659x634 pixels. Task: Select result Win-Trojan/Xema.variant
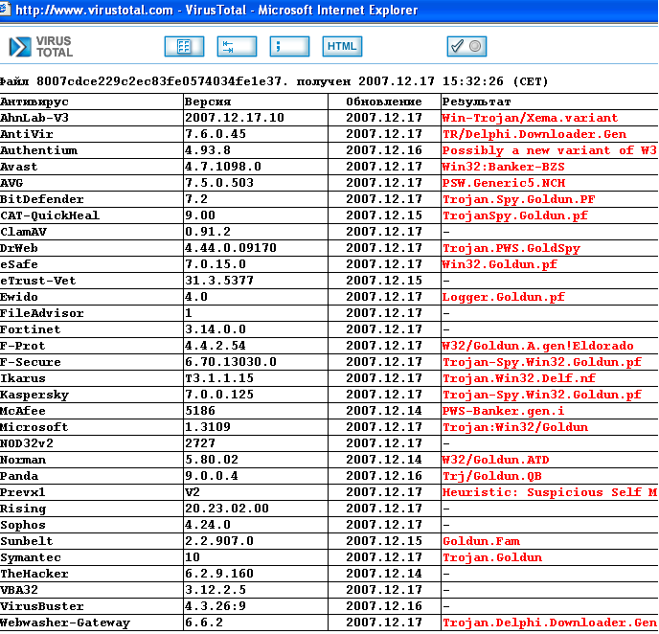(530, 118)
